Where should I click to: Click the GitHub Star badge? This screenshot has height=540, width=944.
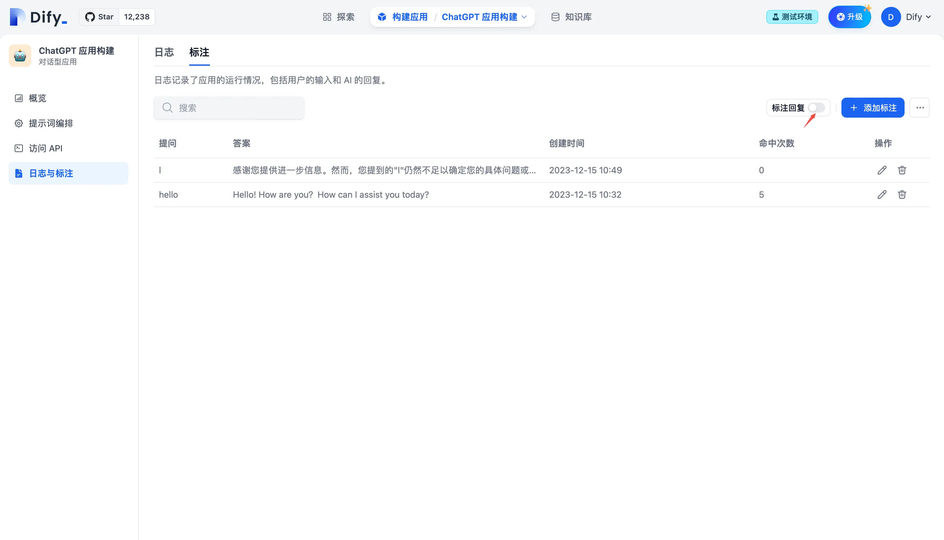[99, 17]
